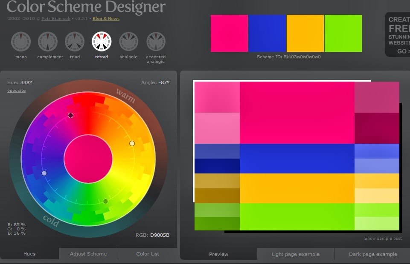Open the Blog & News link
Viewport: 410px width, 264px height.
pos(105,19)
